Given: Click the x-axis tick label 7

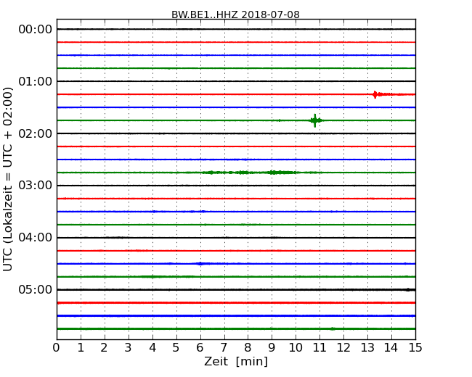Looking at the screenshot, I should pyautogui.click(x=224, y=348).
